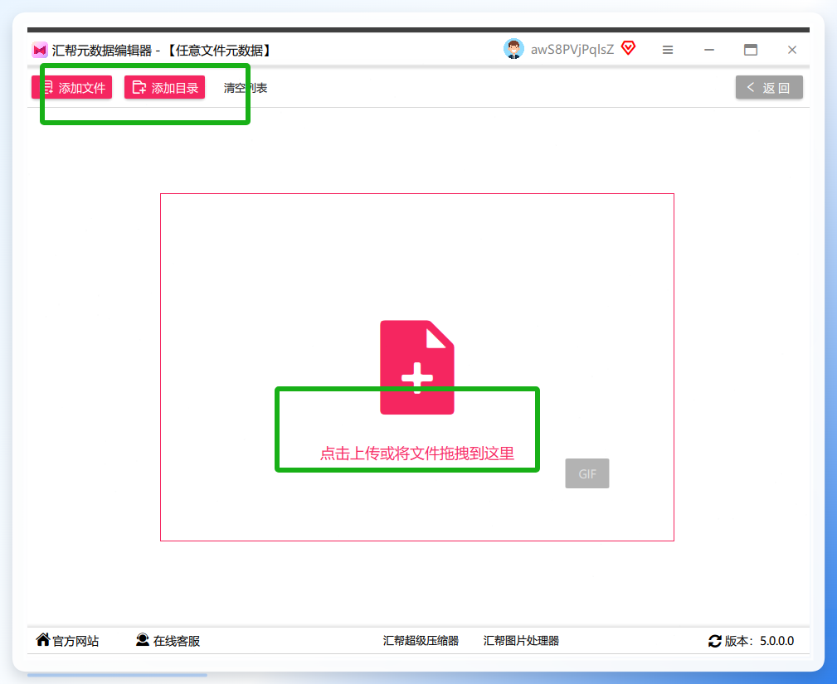Image resolution: width=837 pixels, height=684 pixels.
Task: Minimize the application window
Action: click(709, 50)
